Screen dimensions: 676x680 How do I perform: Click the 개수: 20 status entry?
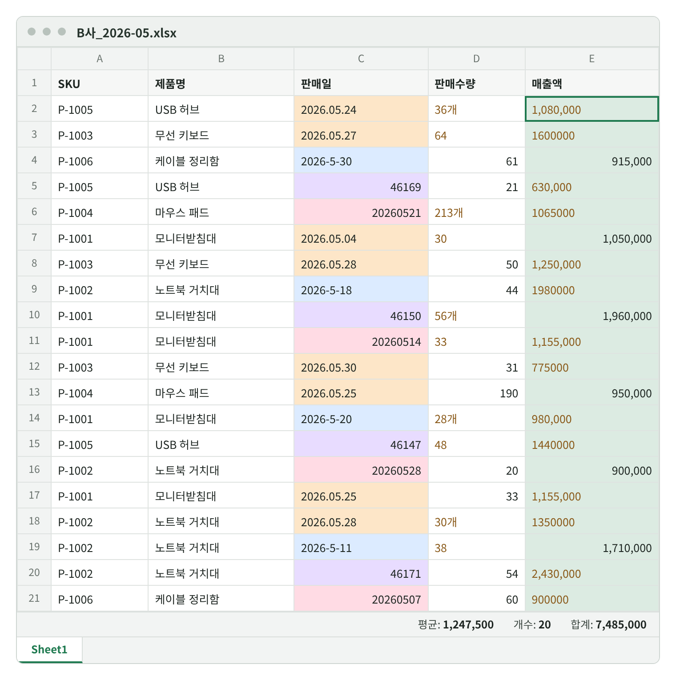[532, 624]
